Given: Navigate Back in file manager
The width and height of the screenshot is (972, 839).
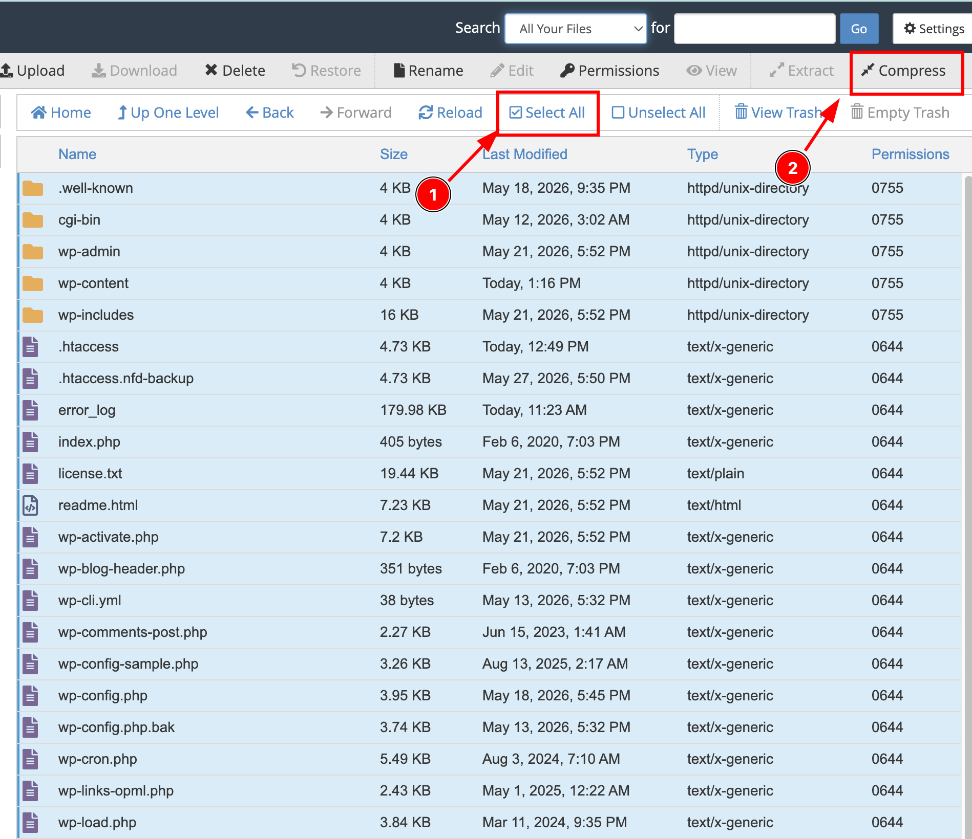Looking at the screenshot, I should coord(270,113).
